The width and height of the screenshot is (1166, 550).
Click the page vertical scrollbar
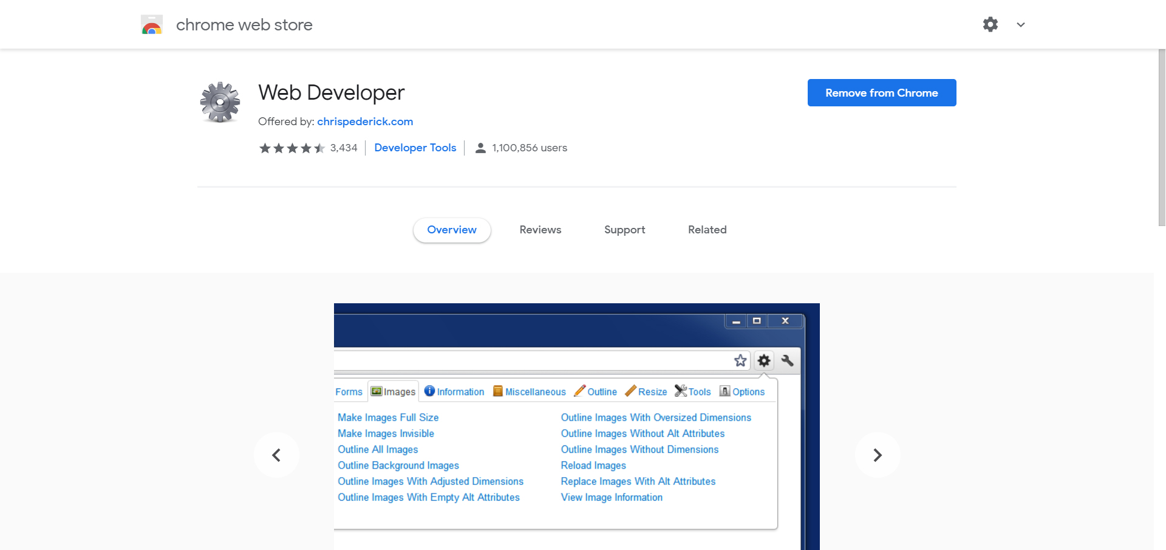coord(1161,137)
